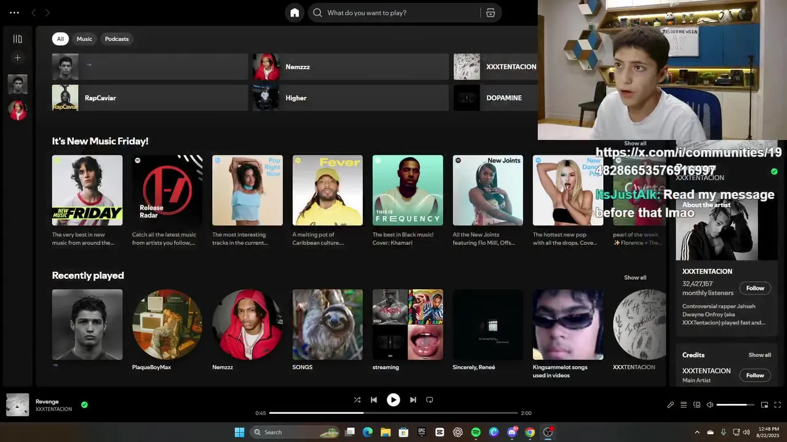Open the RapCaviar shortcut tile

pyautogui.click(x=149, y=98)
